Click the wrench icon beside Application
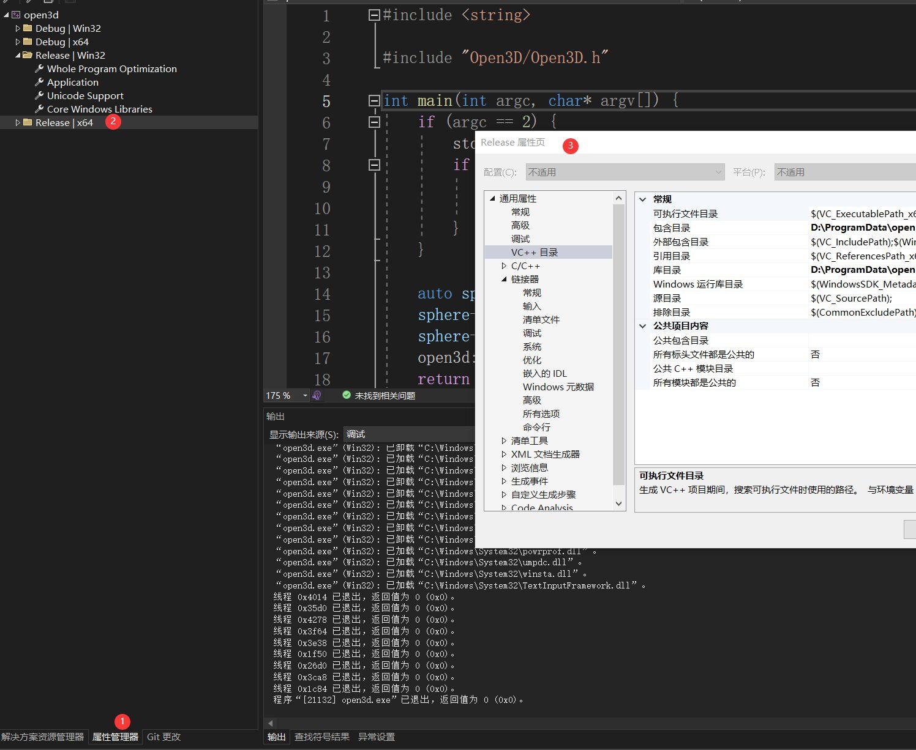The height and width of the screenshot is (750, 916). (x=39, y=82)
